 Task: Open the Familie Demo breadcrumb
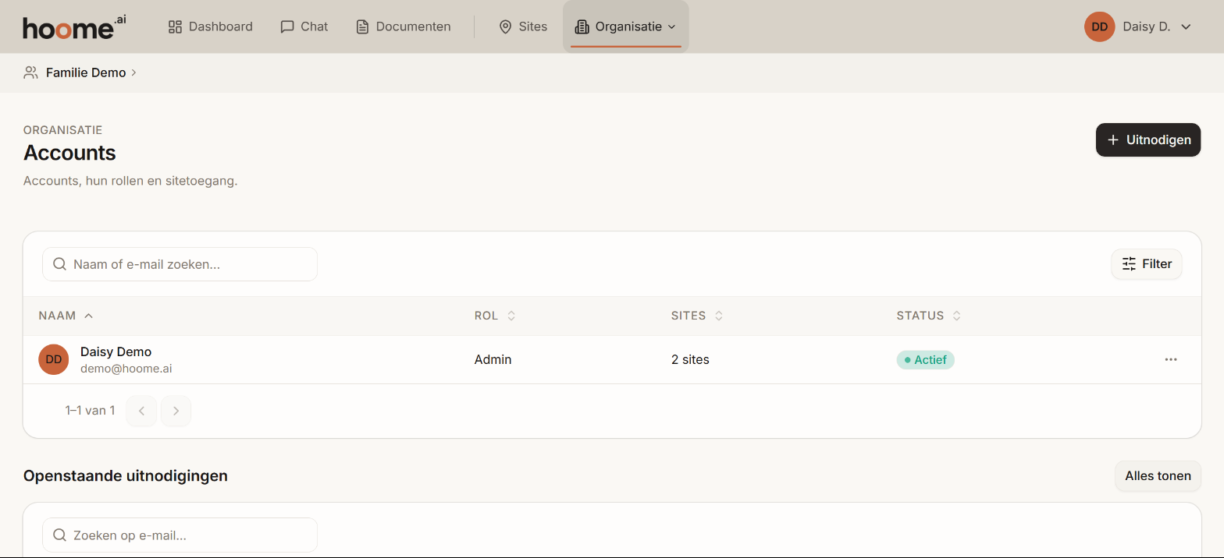point(86,72)
